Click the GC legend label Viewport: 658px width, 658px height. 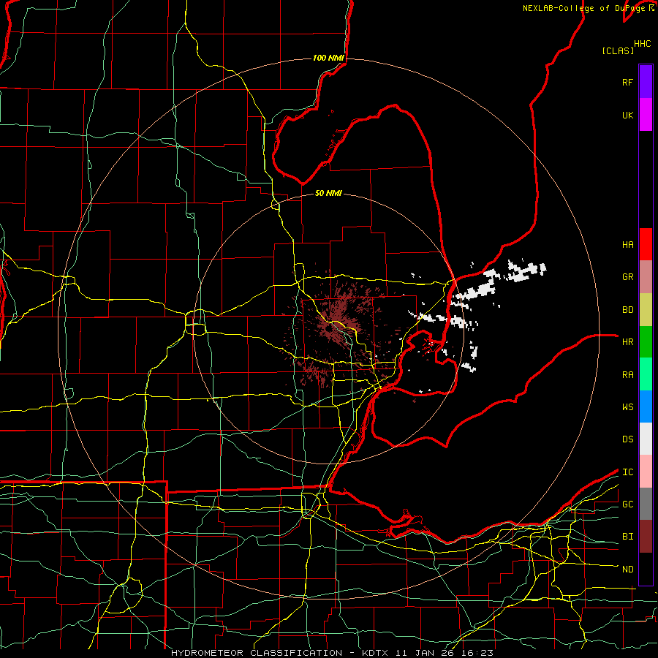[x=627, y=504]
